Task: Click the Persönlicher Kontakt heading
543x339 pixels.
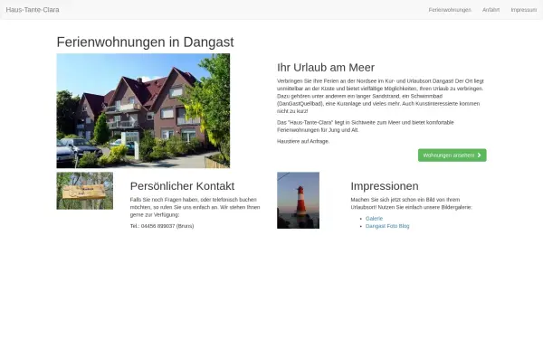Action: [182, 186]
